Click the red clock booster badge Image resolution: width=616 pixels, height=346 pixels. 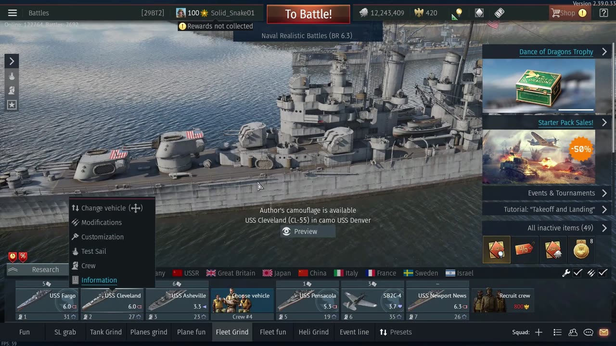coord(13,257)
